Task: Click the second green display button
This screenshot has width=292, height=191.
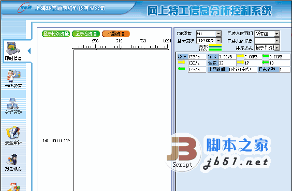Action: coord(86,34)
